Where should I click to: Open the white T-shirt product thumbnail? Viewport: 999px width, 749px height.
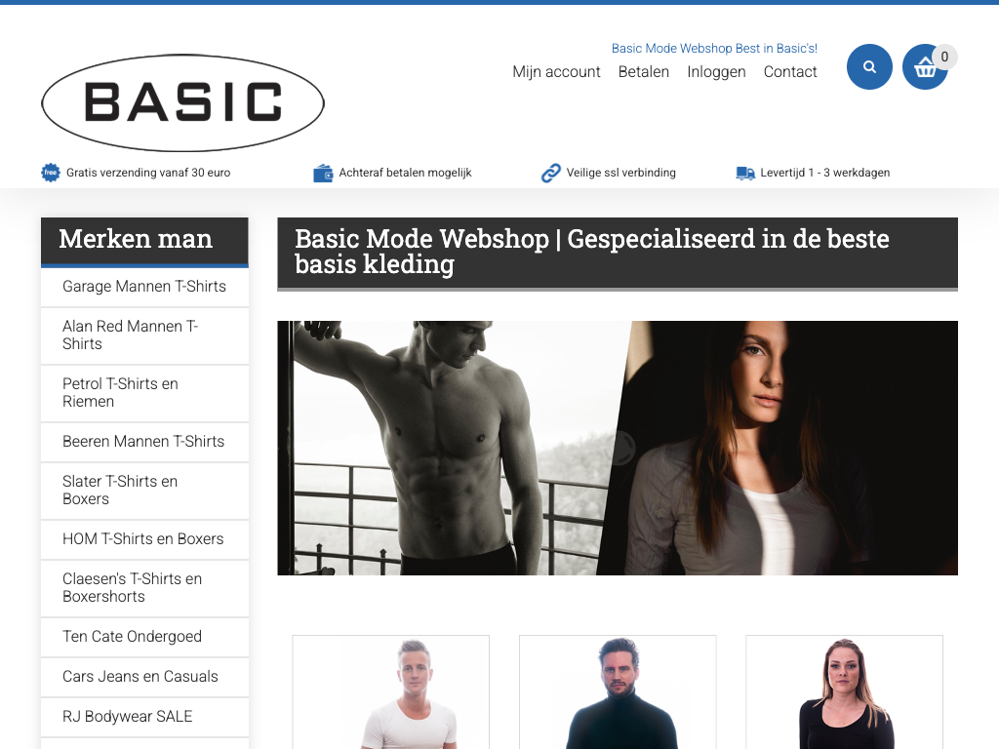pyautogui.click(x=390, y=692)
